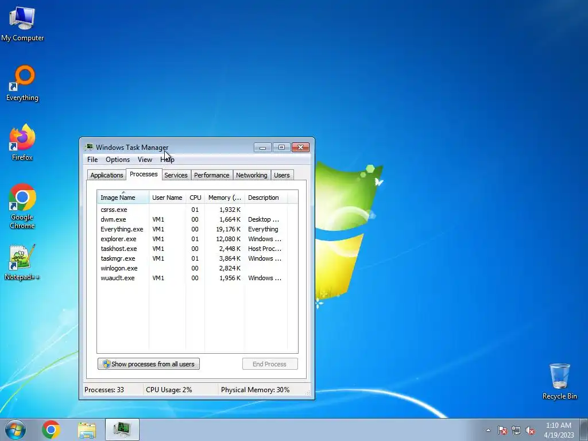Viewport: 588px width, 441px height.
Task: Close the Windows Task Manager window
Action: (x=300, y=148)
